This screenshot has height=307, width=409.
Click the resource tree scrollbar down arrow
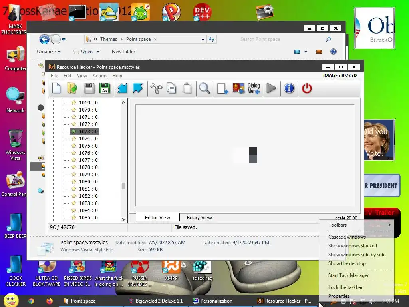tap(124, 219)
